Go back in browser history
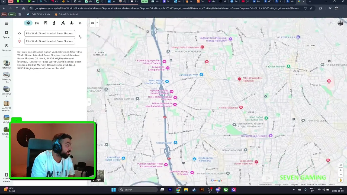Viewport: 347px width, 195px height. [4, 8]
